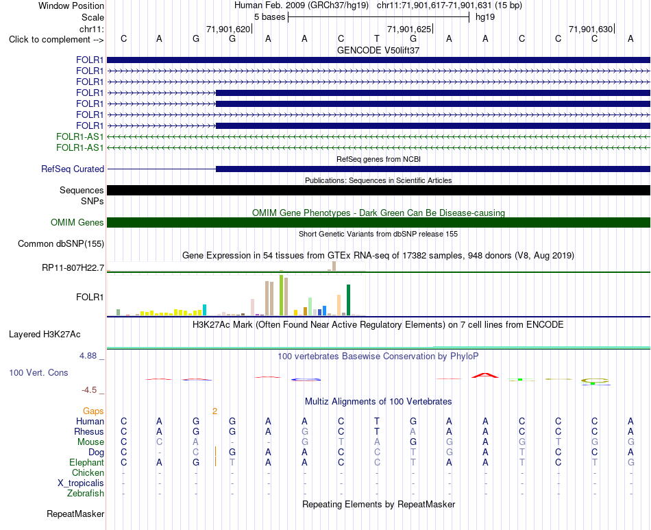Open 'Multiz Alignments of 100 Vertebrates' title

(x=378, y=402)
